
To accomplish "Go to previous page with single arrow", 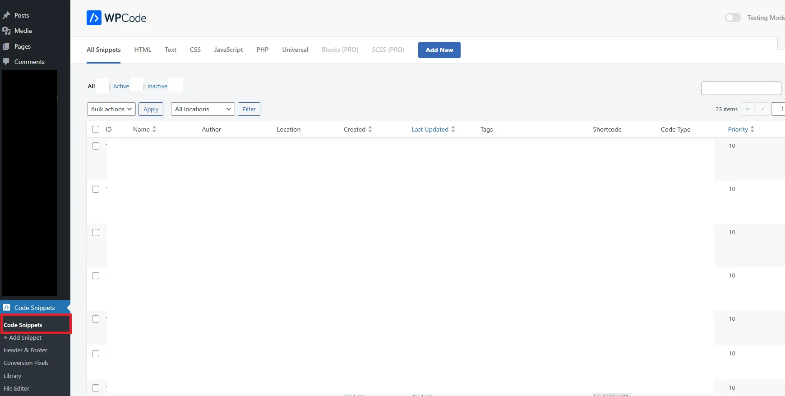I will pos(762,109).
